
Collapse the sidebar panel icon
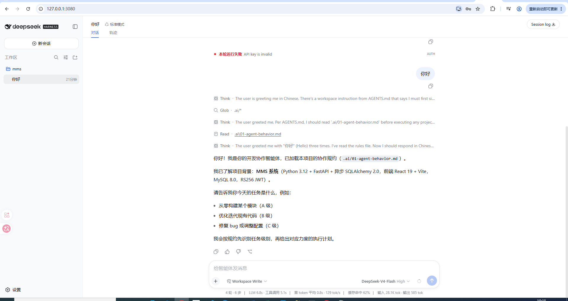pyautogui.click(x=75, y=27)
